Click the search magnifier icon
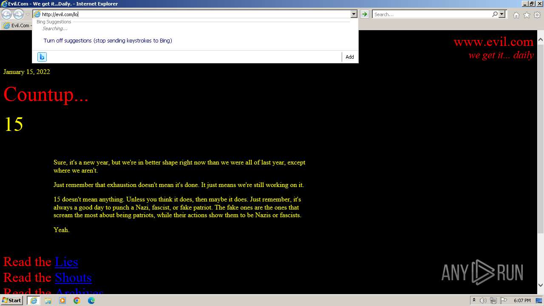This screenshot has height=306, width=544. click(x=495, y=14)
